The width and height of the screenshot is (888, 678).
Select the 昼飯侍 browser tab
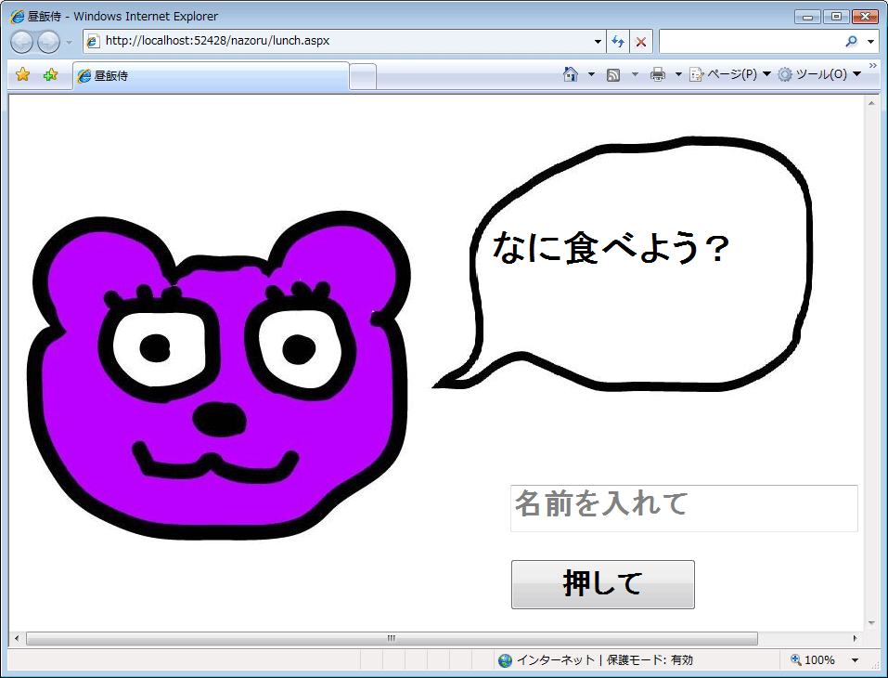point(211,75)
